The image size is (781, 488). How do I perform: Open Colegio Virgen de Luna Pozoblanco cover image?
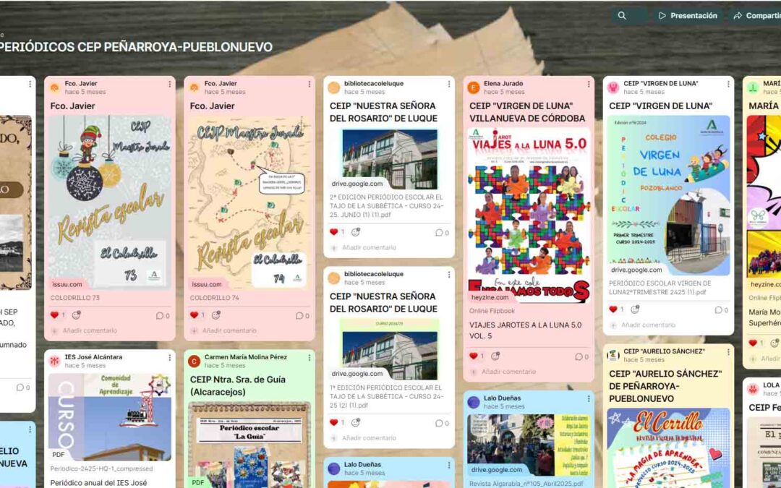(x=668, y=196)
